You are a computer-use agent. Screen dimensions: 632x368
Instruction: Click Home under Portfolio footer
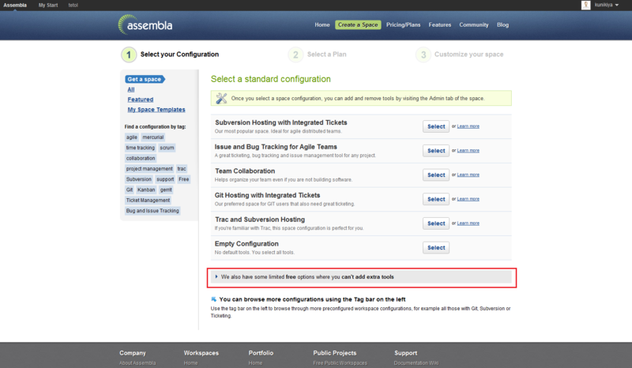click(255, 363)
